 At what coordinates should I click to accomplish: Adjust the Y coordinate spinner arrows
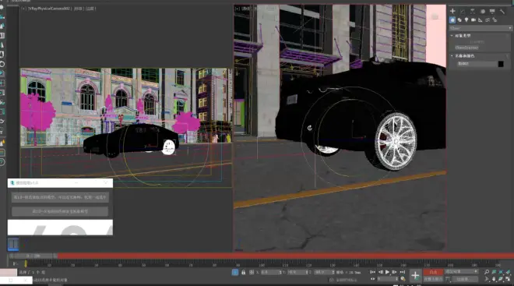(x=308, y=272)
